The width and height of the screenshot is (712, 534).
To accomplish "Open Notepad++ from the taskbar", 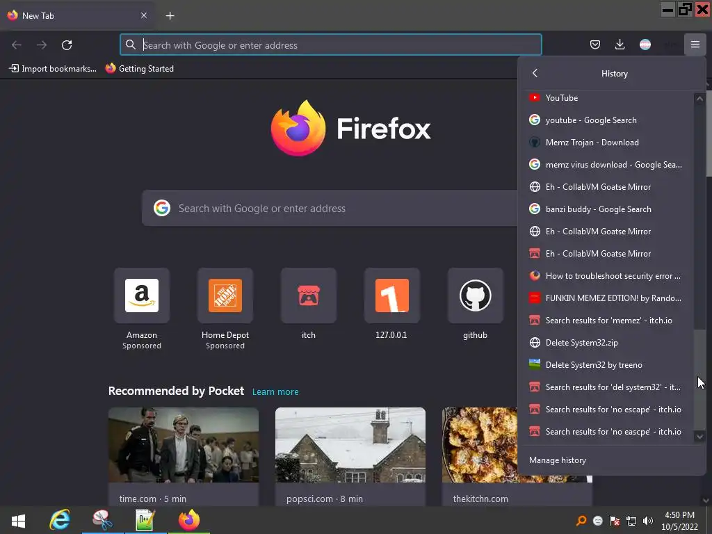I will 145,520.
